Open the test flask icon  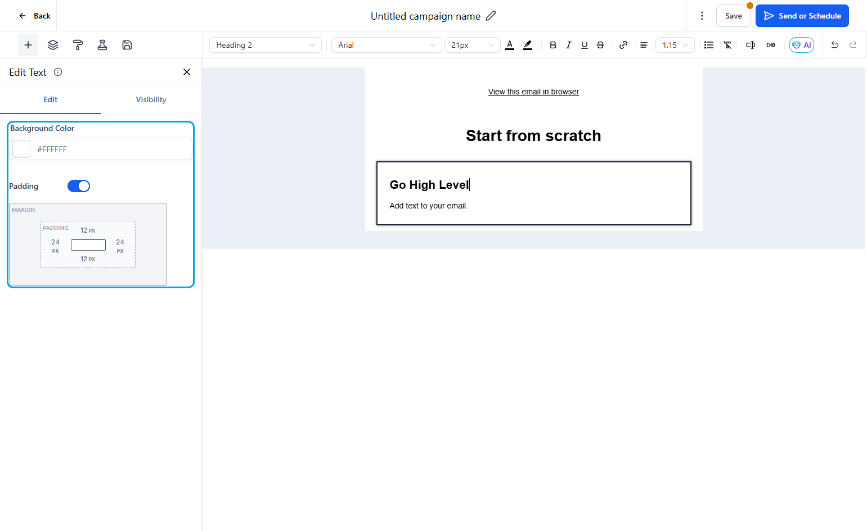(x=102, y=45)
